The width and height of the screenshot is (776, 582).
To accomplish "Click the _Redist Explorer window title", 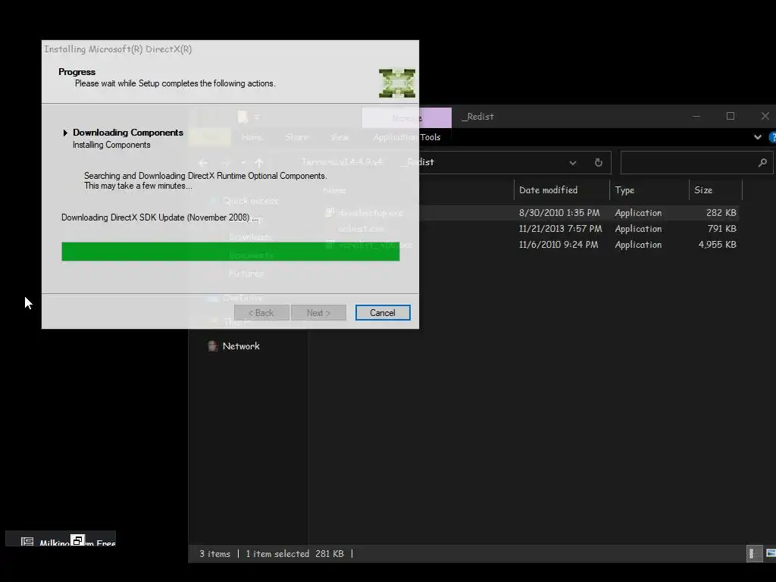I will point(478,117).
